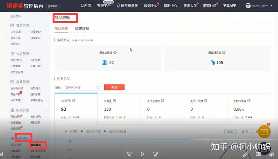Collapse the 商品管理 section chevron
Image resolution: width=278 pixels, height=159 pixels.
[x=46, y=82]
